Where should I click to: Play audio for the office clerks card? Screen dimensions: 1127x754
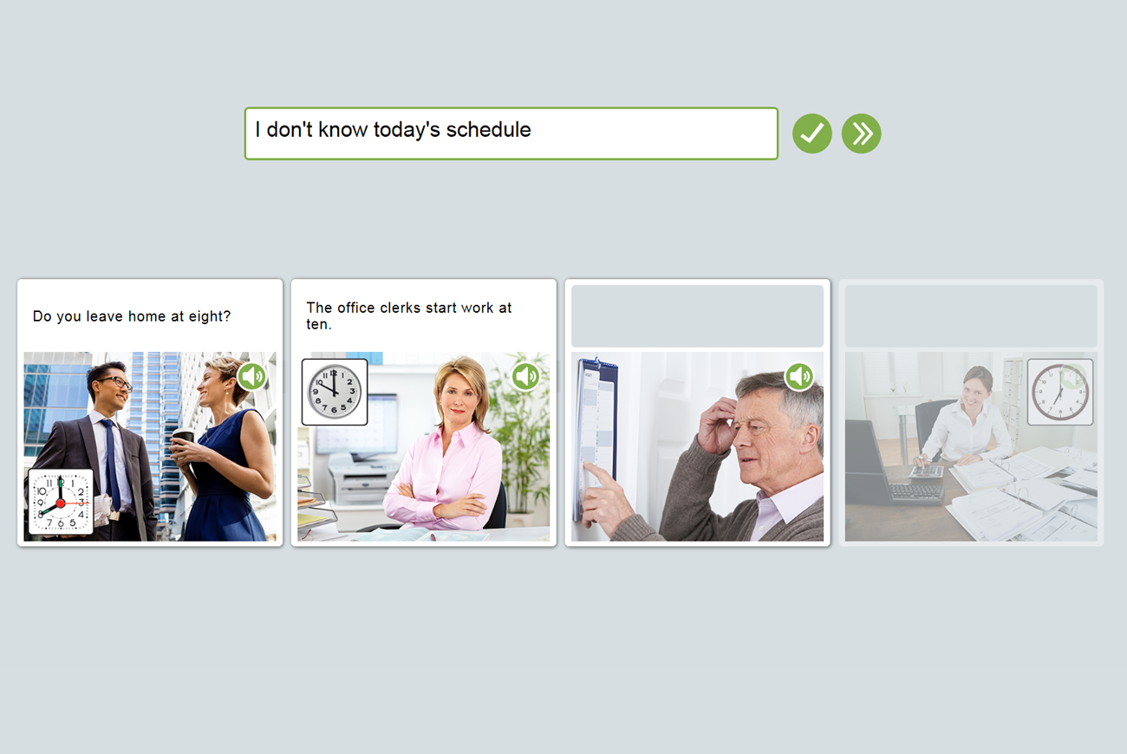click(x=526, y=377)
